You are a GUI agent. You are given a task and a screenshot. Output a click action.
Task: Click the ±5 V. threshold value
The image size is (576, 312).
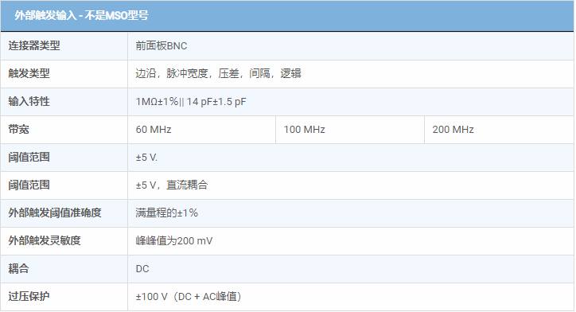146,158
